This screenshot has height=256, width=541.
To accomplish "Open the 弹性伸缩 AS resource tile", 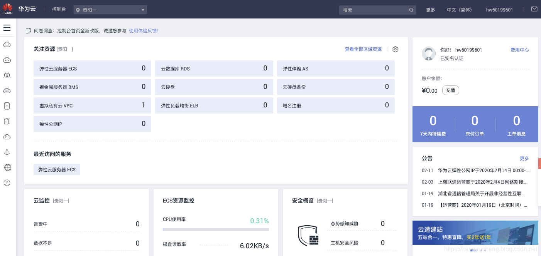I will 336,69.
